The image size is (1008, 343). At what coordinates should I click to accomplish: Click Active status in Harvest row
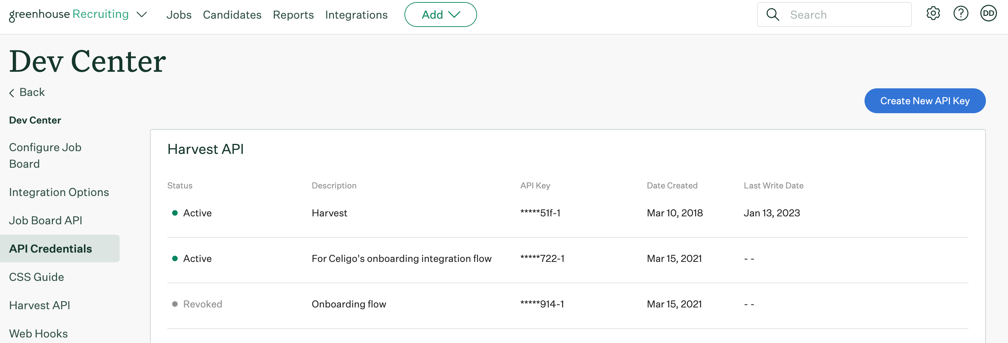click(x=197, y=213)
